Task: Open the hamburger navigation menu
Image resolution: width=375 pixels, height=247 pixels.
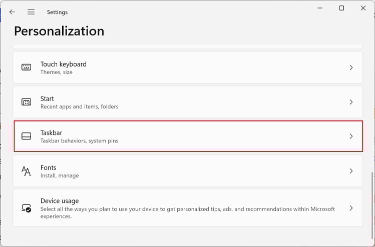Action: (31, 12)
